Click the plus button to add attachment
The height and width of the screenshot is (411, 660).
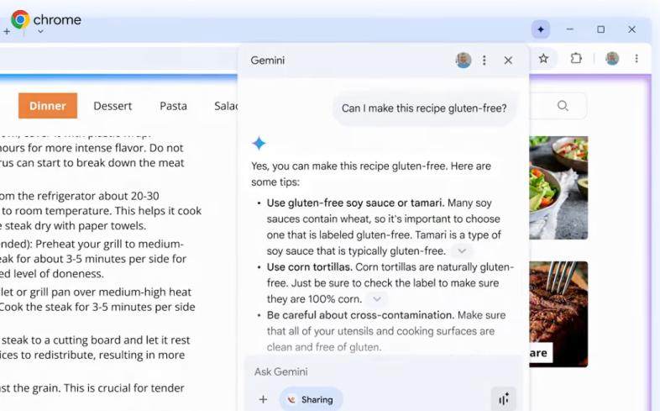click(263, 399)
